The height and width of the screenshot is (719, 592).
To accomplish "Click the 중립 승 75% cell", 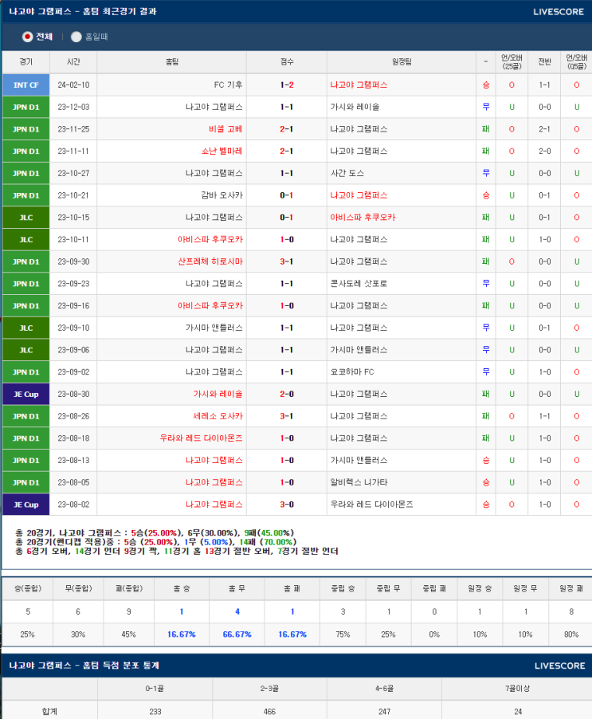I will [x=343, y=635].
